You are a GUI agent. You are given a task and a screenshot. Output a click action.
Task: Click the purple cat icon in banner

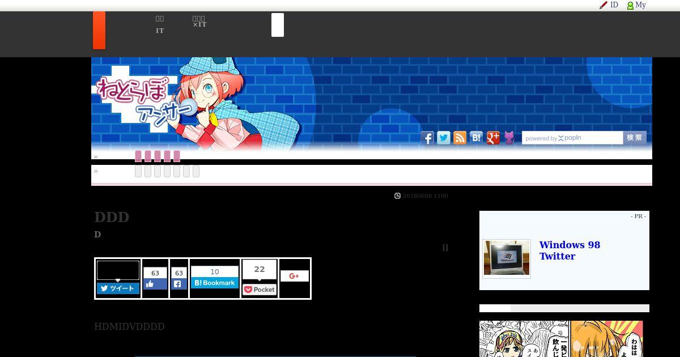tap(509, 138)
